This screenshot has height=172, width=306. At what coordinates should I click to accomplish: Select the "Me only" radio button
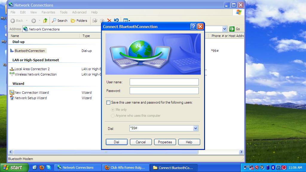113,110
